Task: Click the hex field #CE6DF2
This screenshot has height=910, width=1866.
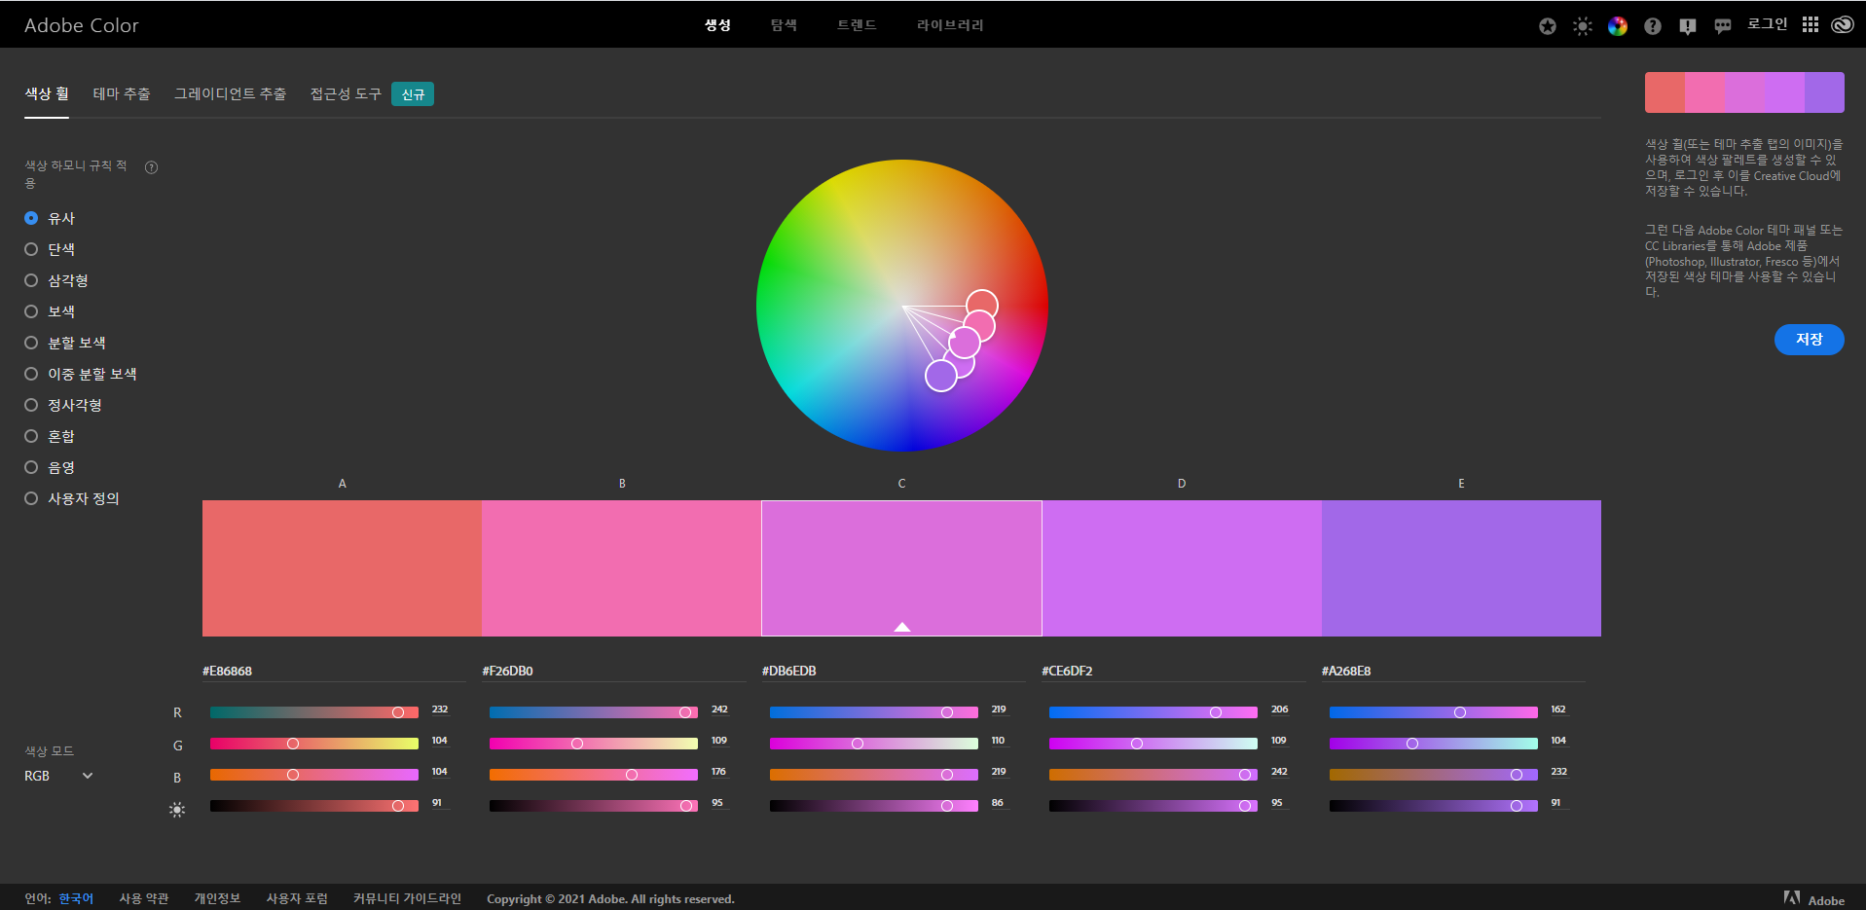Action: 1173,671
